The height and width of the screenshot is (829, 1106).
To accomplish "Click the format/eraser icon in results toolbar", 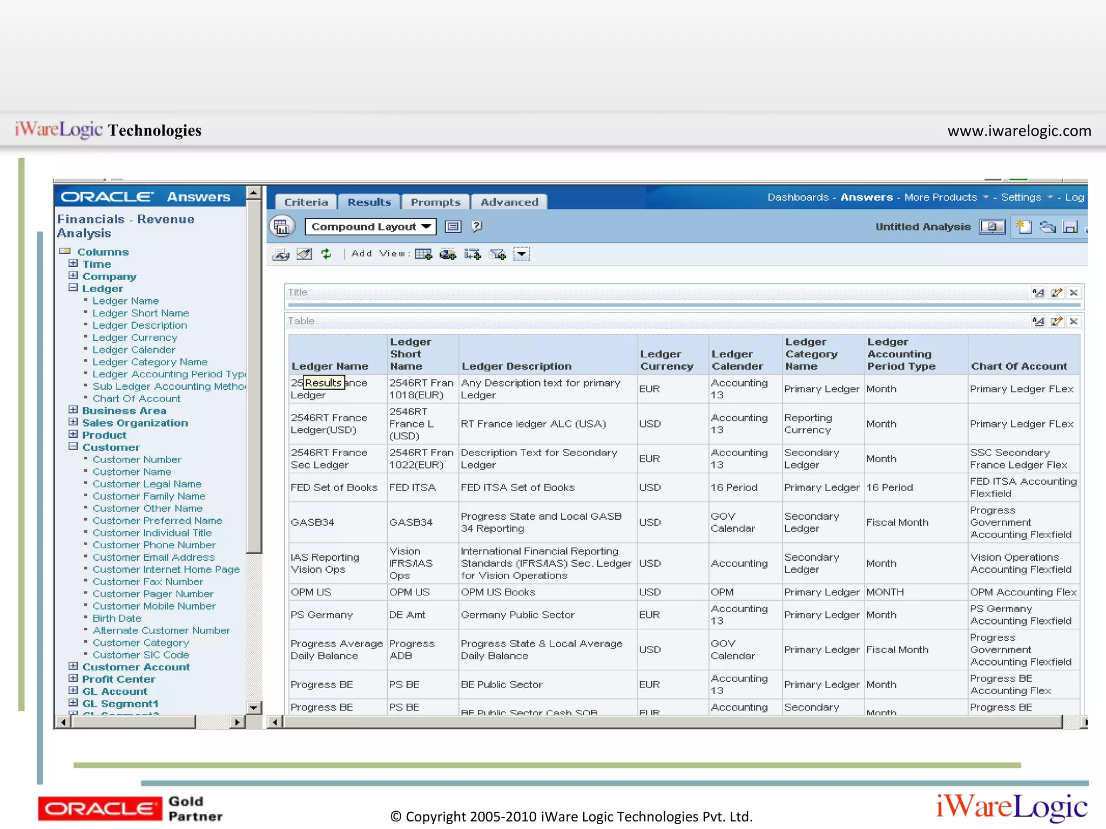I will [x=304, y=254].
